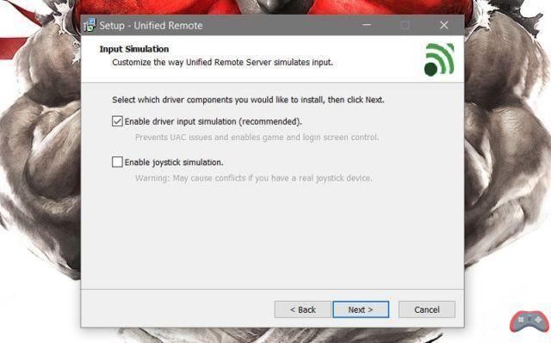Go back with the Back button
The image size is (551, 343).
point(302,309)
